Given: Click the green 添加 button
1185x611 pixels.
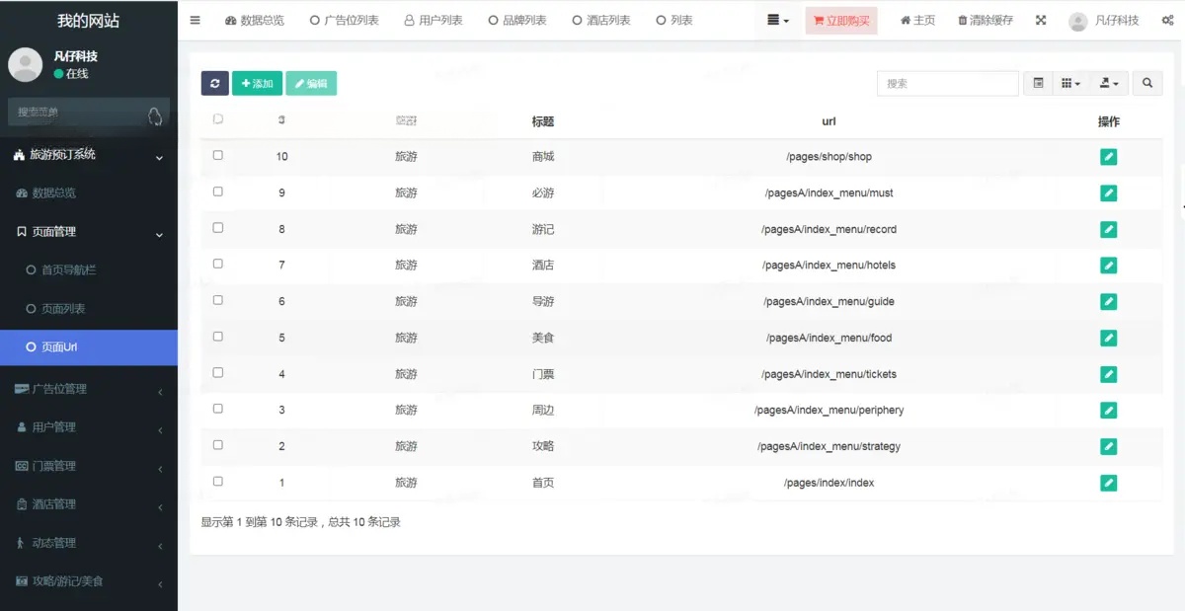Looking at the screenshot, I should tap(257, 84).
